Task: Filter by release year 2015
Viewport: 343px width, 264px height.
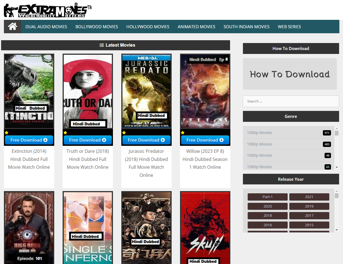Action: point(309,225)
